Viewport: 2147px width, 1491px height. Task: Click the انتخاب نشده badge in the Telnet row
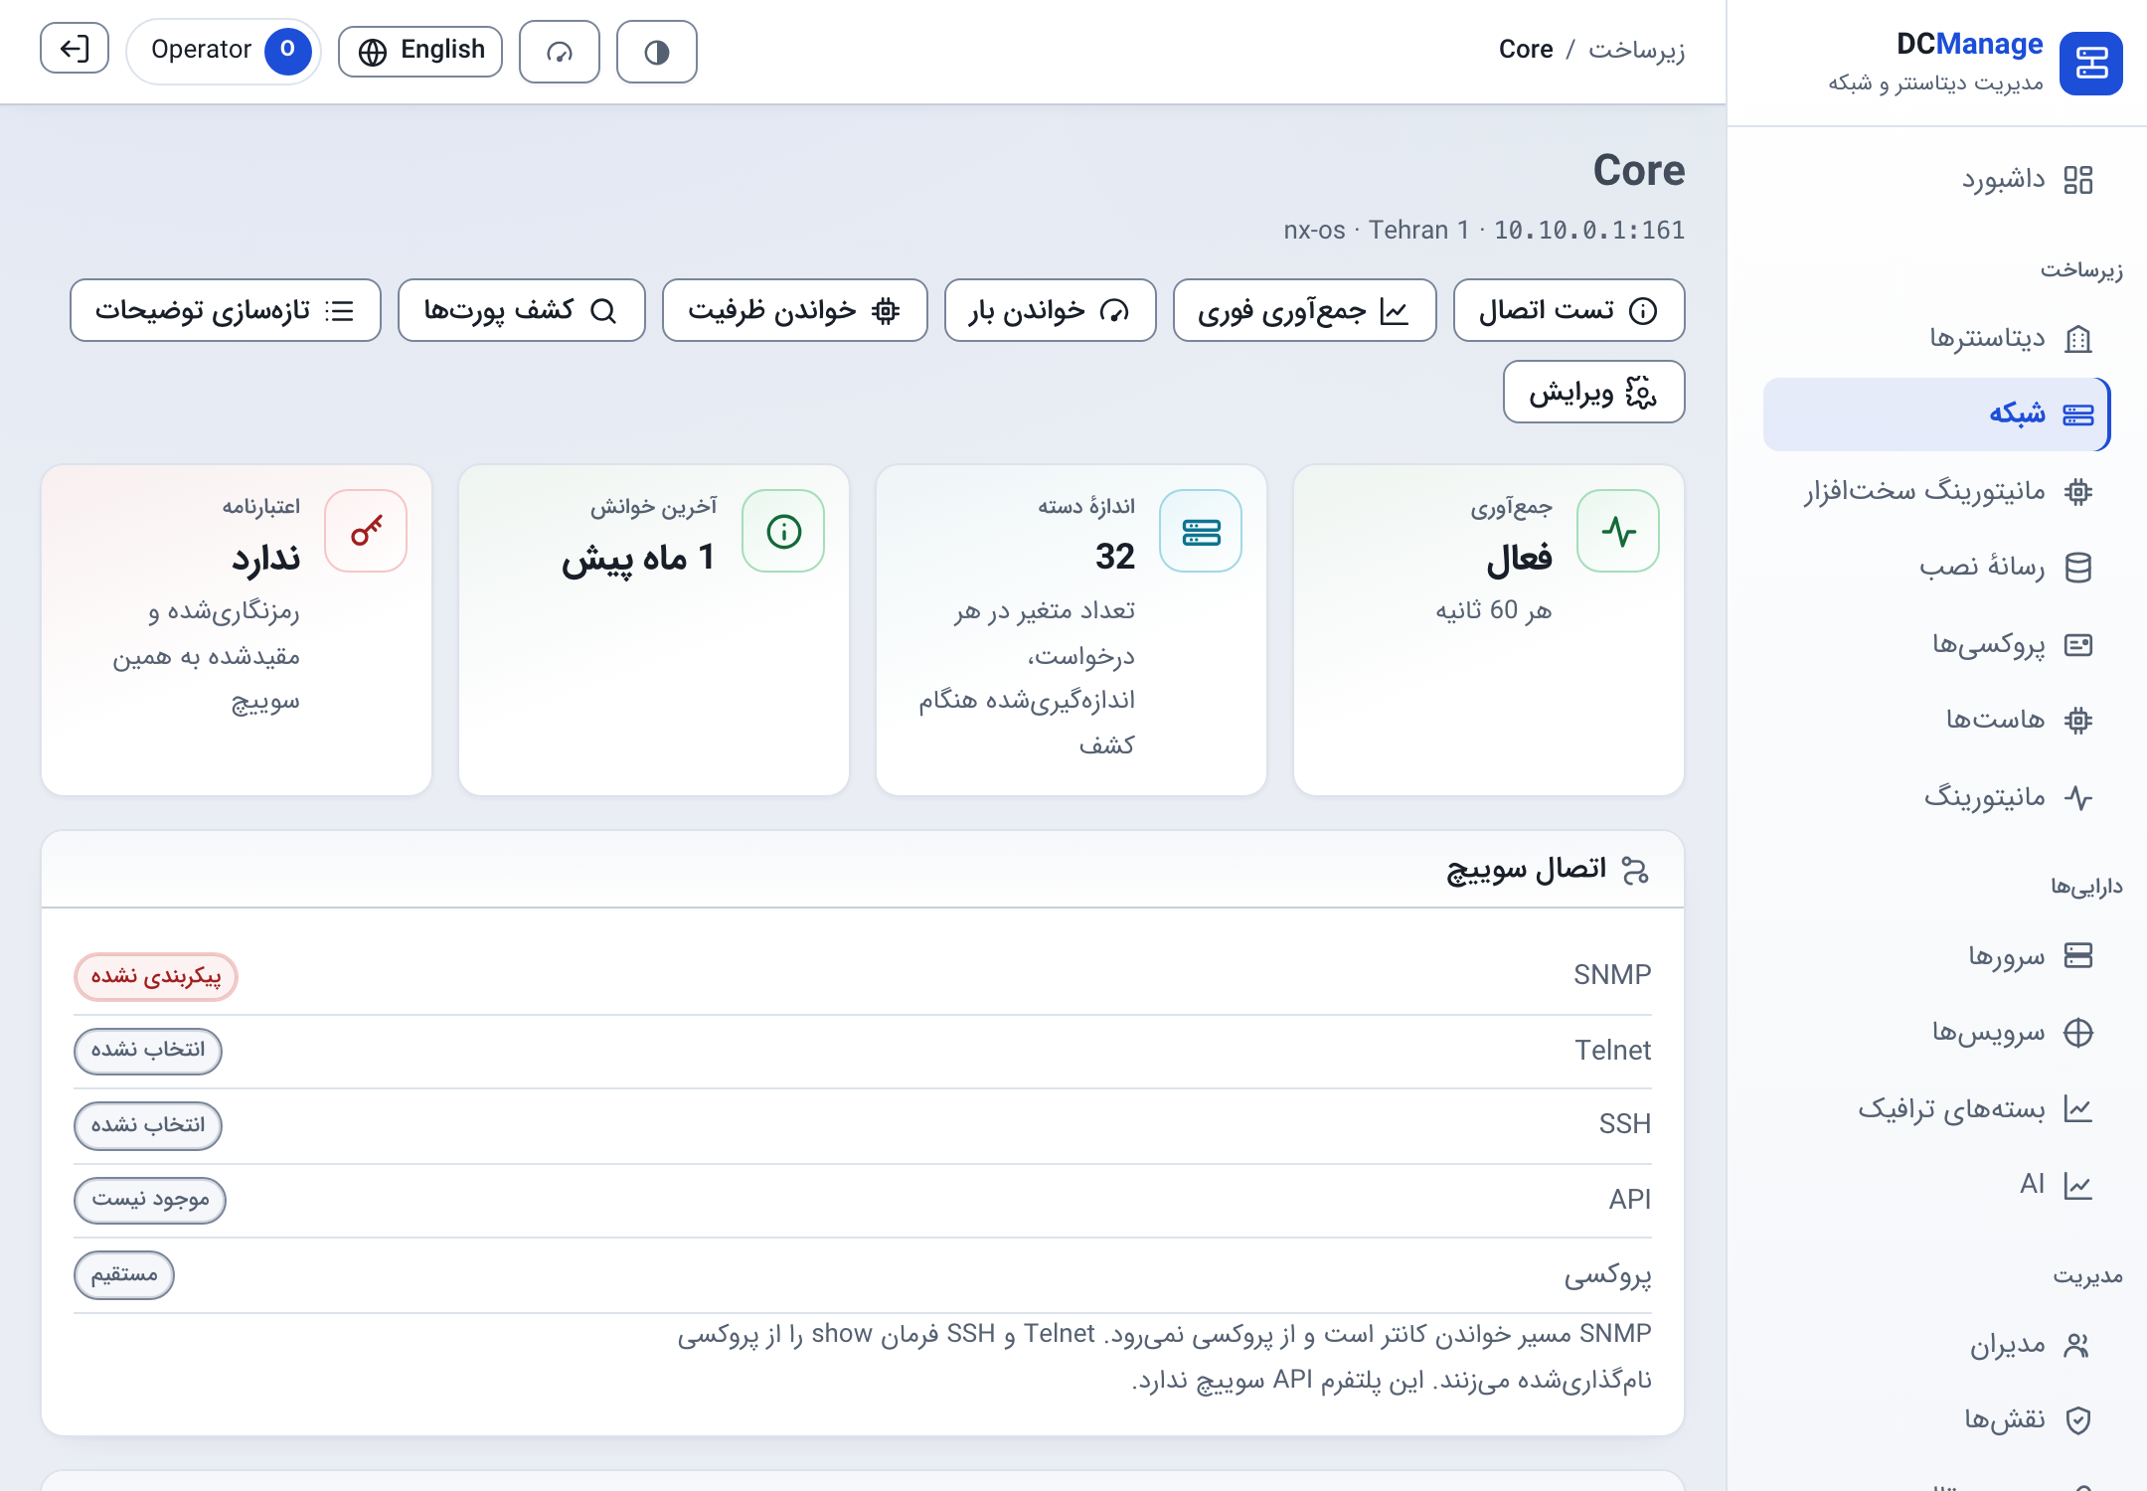[148, 1051]
